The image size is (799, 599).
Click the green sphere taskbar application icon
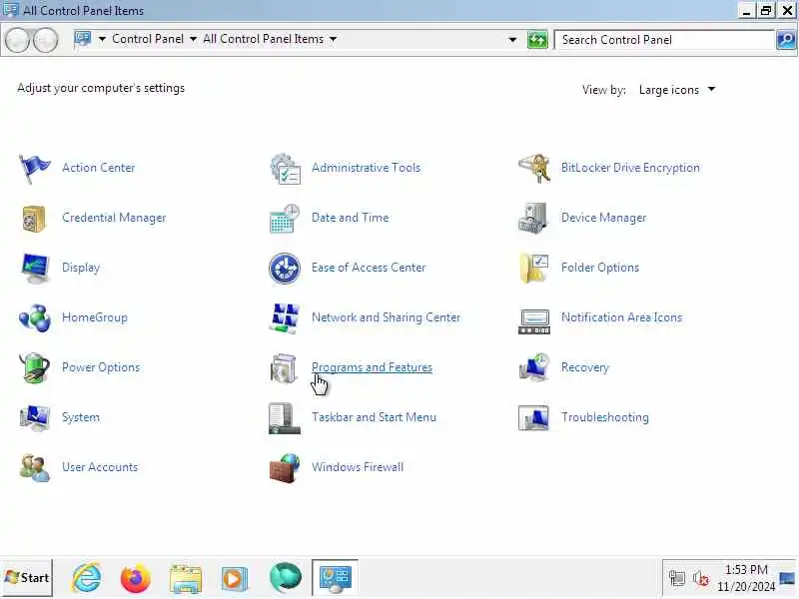click(286, 578)
